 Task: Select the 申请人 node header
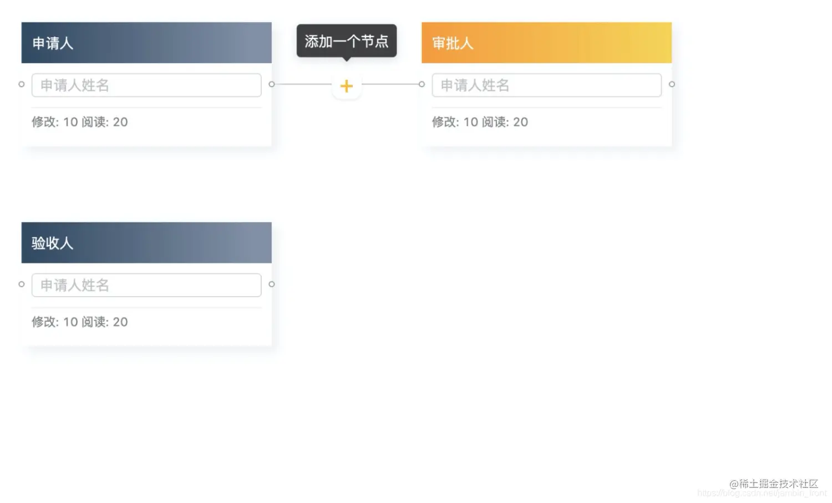click(x=146, y=42)
